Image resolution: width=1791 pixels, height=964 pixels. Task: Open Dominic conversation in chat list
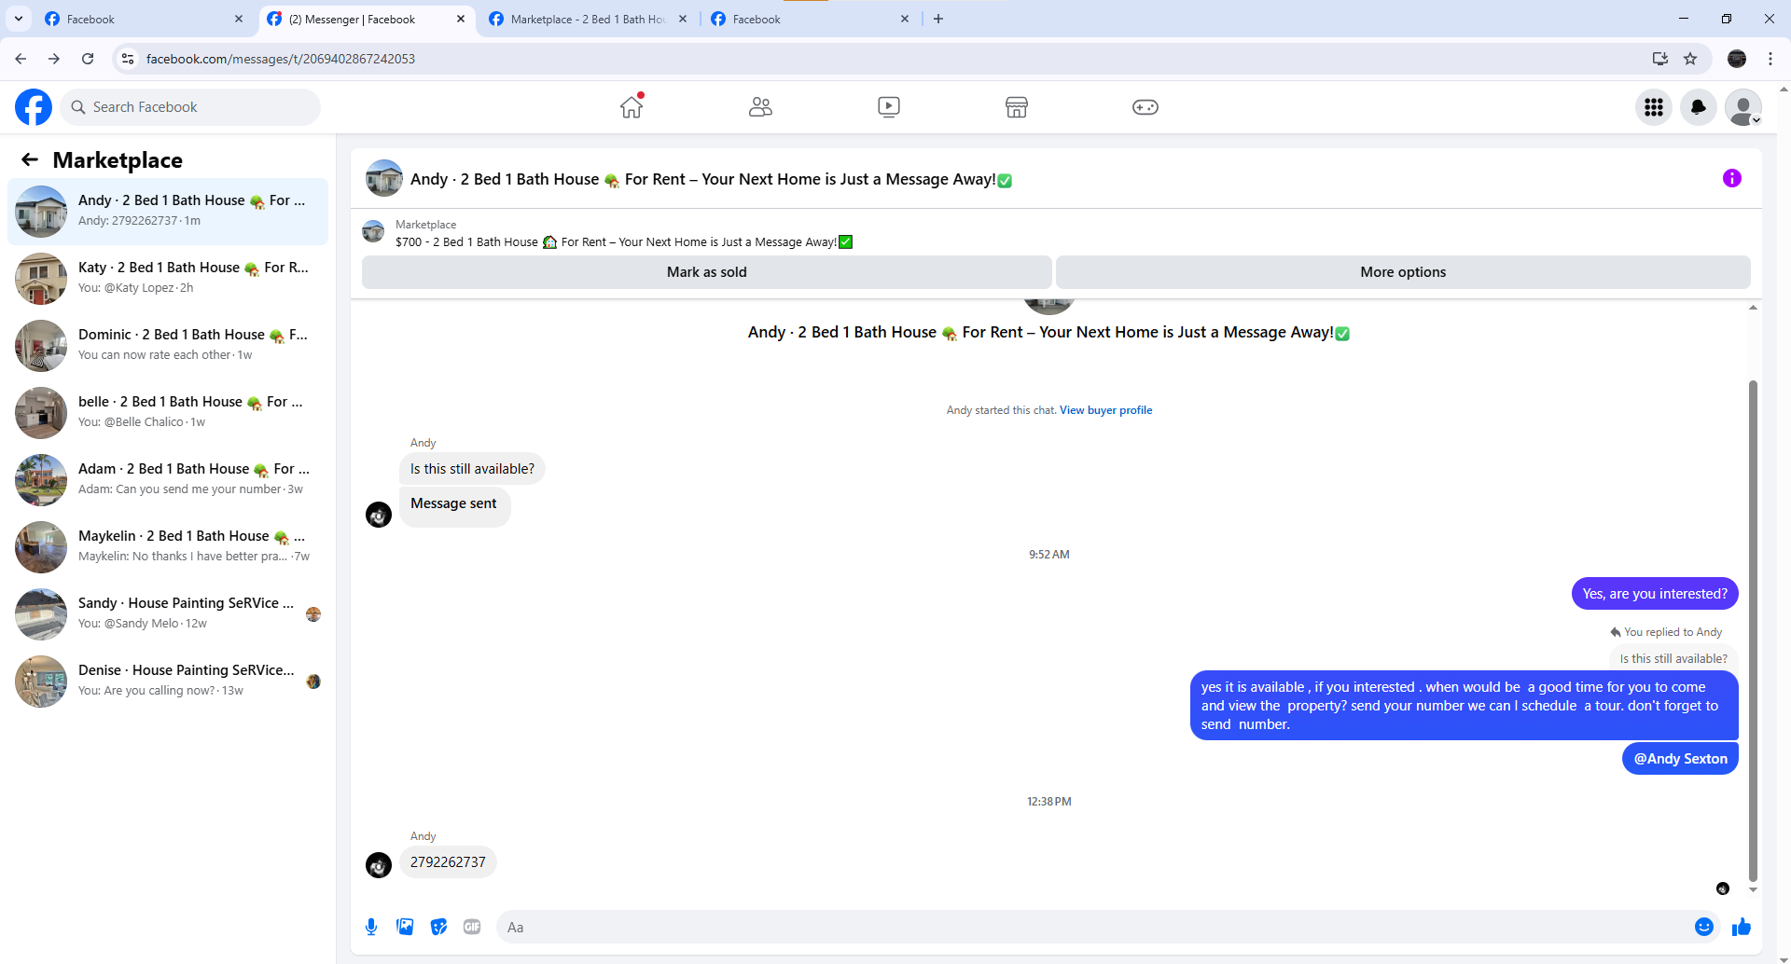coord(168,346)
